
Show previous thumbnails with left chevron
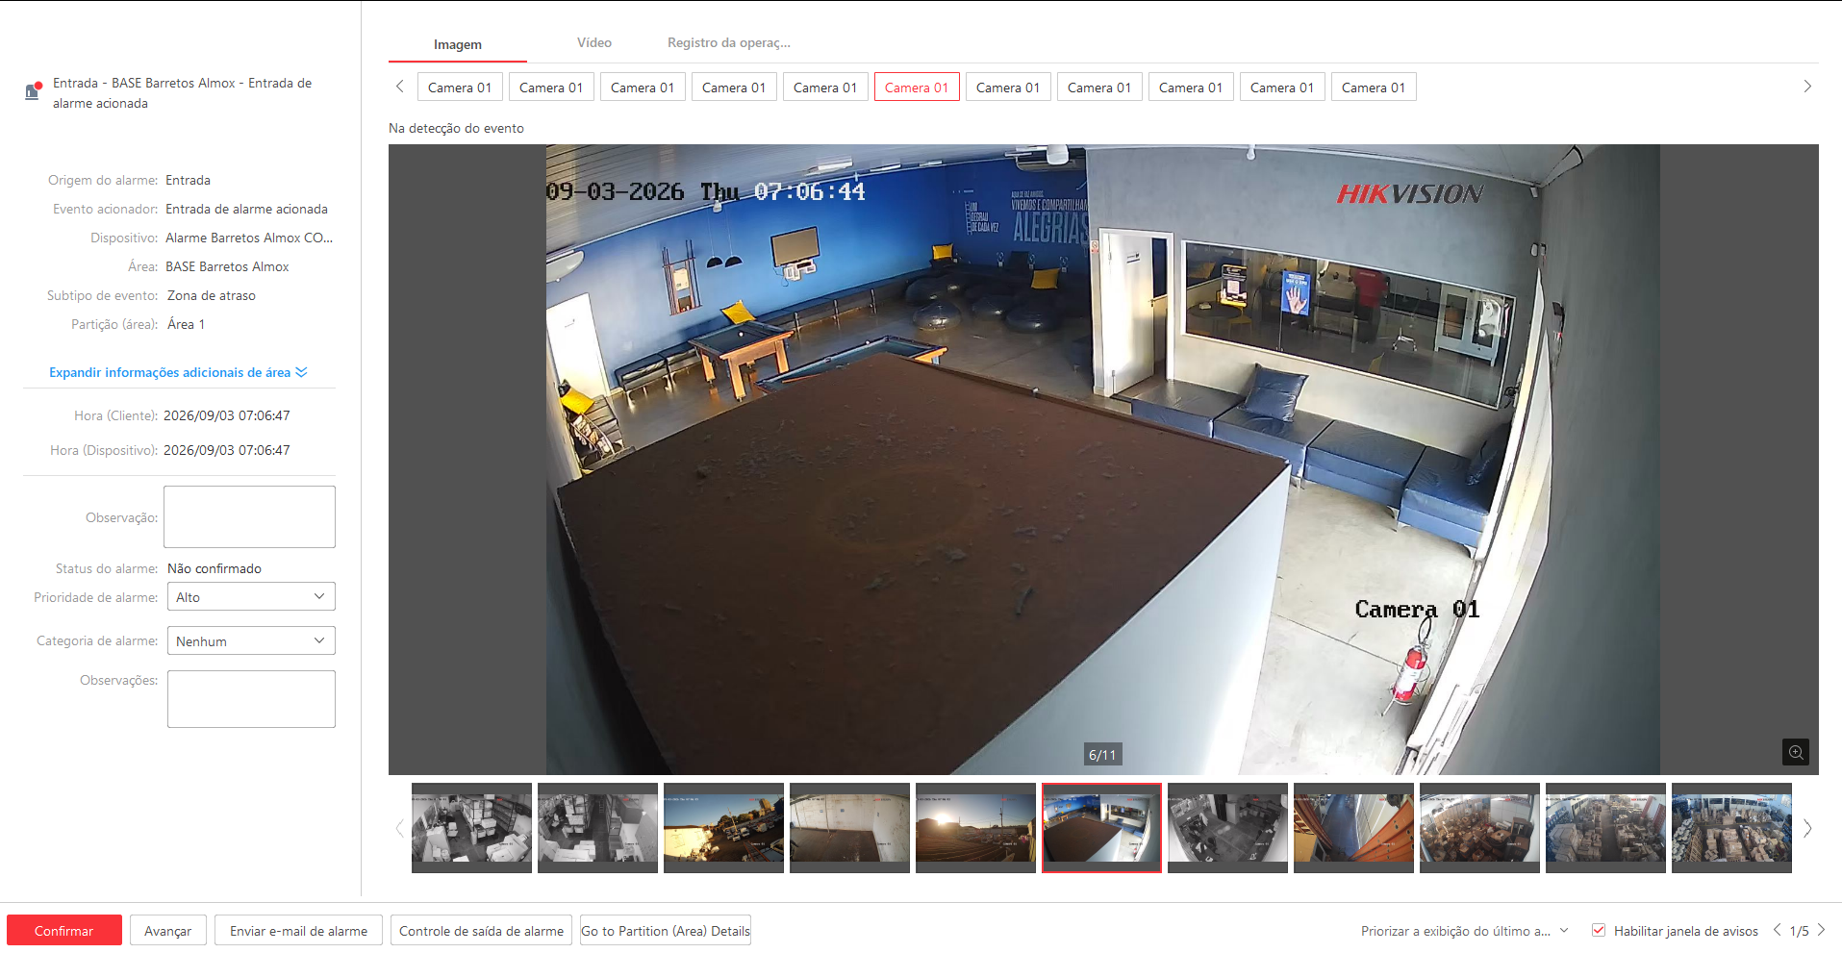click(399, 828)
